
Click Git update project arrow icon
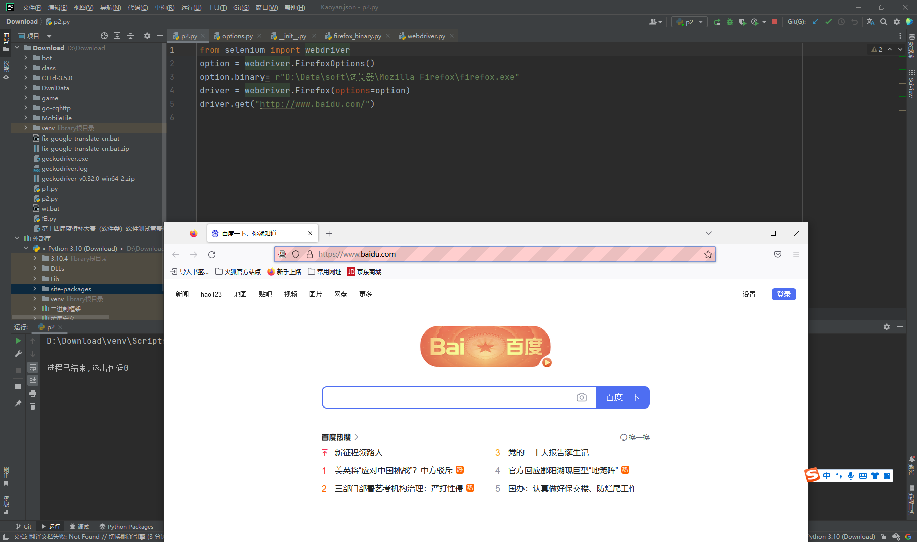[815, 22]
